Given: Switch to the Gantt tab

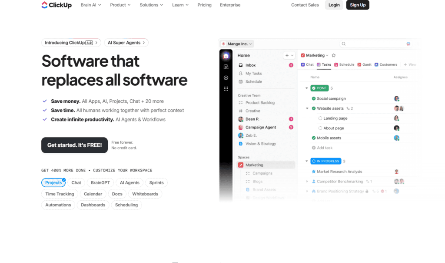Looking at the screenshot, I should click(x=365, y=65).
